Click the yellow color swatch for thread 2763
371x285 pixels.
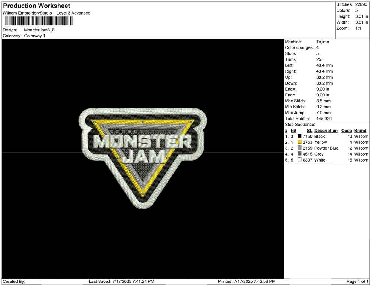pyautogui.click(x=299, y=142)
